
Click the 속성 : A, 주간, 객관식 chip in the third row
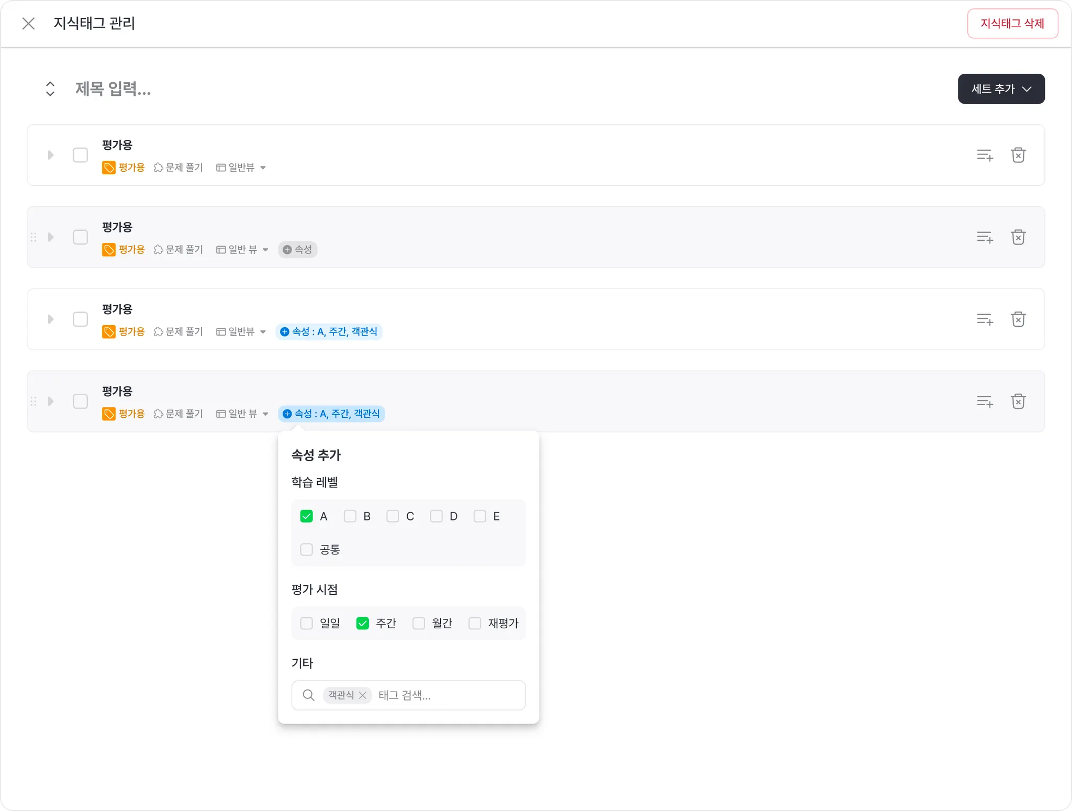pos(329,332)
